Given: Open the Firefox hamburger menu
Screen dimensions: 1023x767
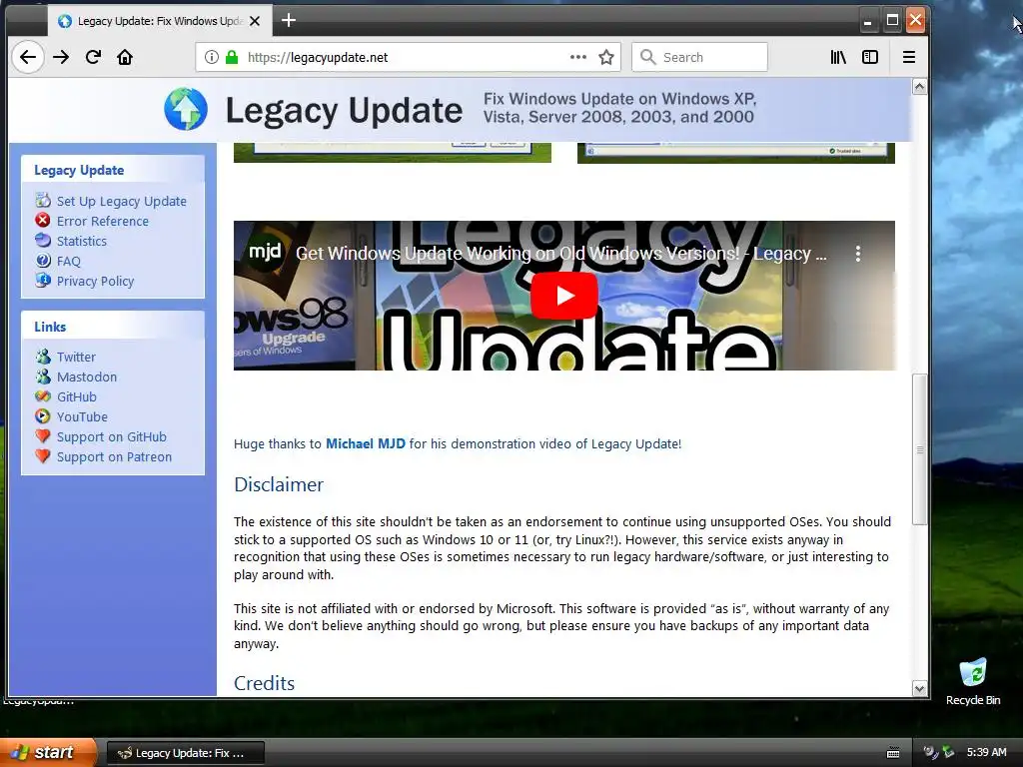Looking at the screenshot, I should click(909, 57).
